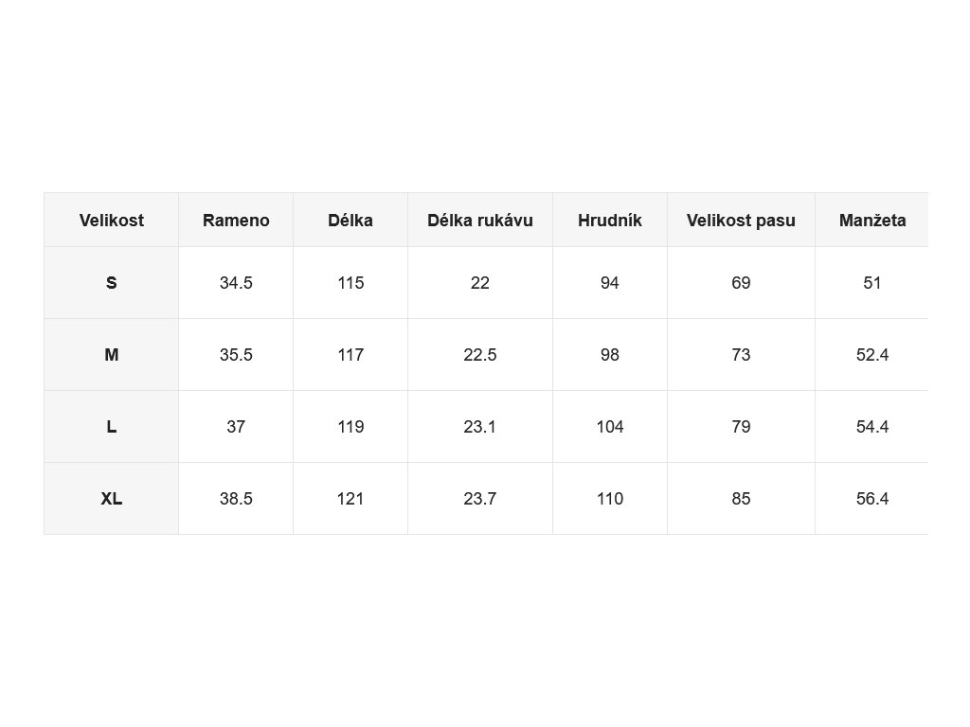Select shoulder value 34.5 for size S
Image resolution: width=970 pixels, height=727 pixels.
click(x=236, y=282)
